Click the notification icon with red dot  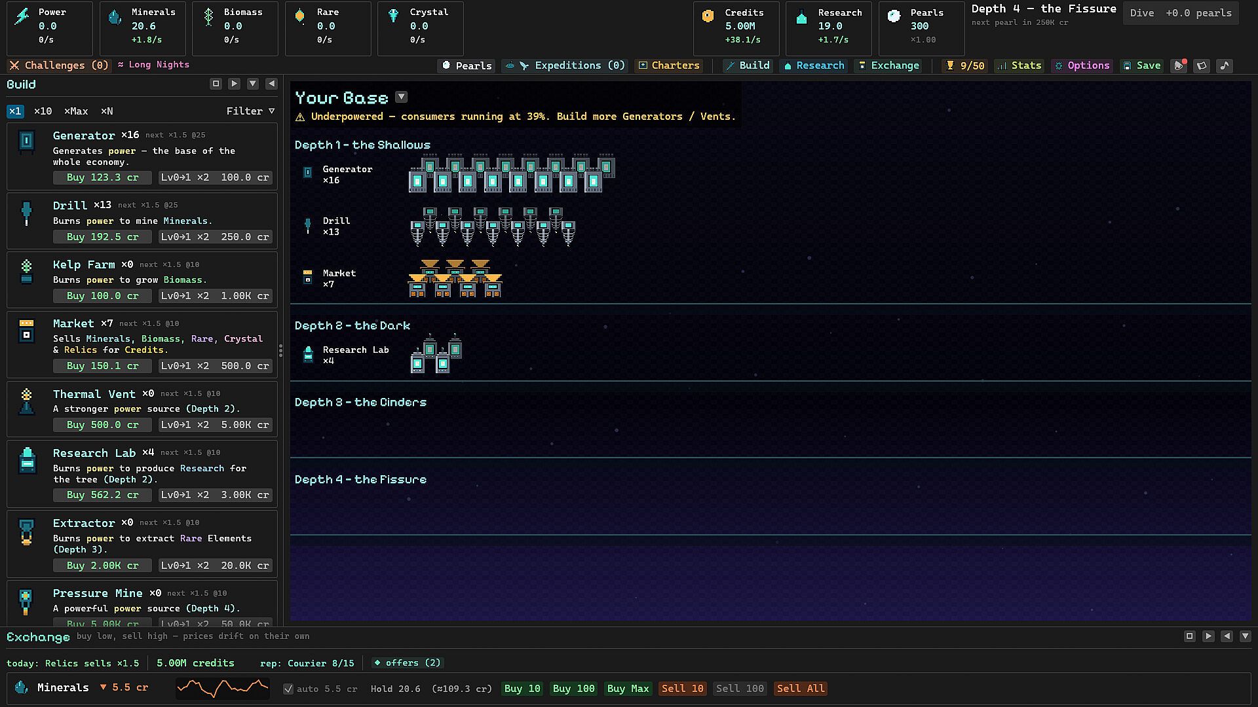point(1179,65)
